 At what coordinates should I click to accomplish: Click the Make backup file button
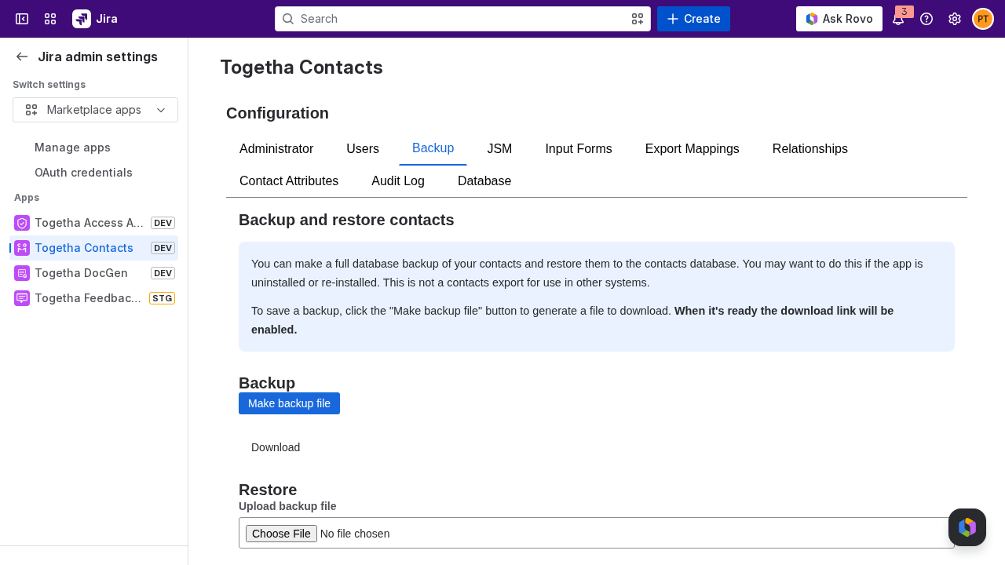click(289, 403)
